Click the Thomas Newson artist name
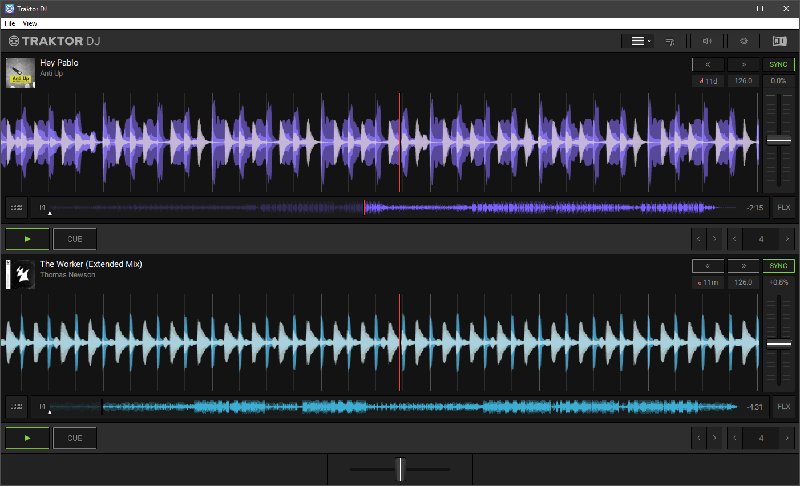This screenshot has height=486, width=800. pos(67,275)
